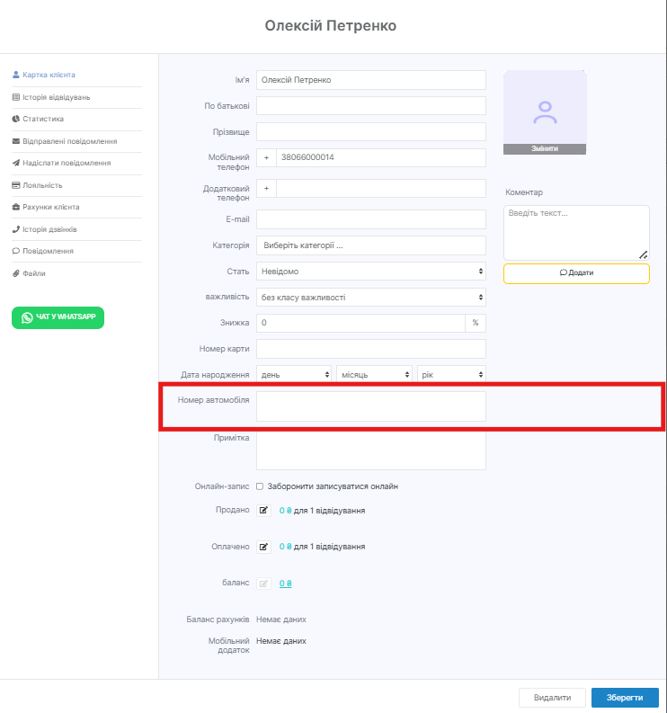The height and width of the screenshot is (713, 667).
Task: Open Статистика from the sidebar
Action: (43, 119)
